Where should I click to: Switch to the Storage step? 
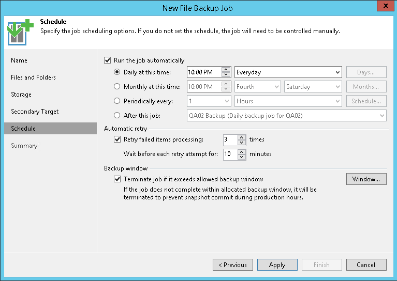[x=21, y=95]
